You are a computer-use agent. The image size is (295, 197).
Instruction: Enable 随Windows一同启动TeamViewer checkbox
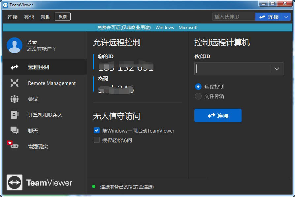(x=97, y=130)
